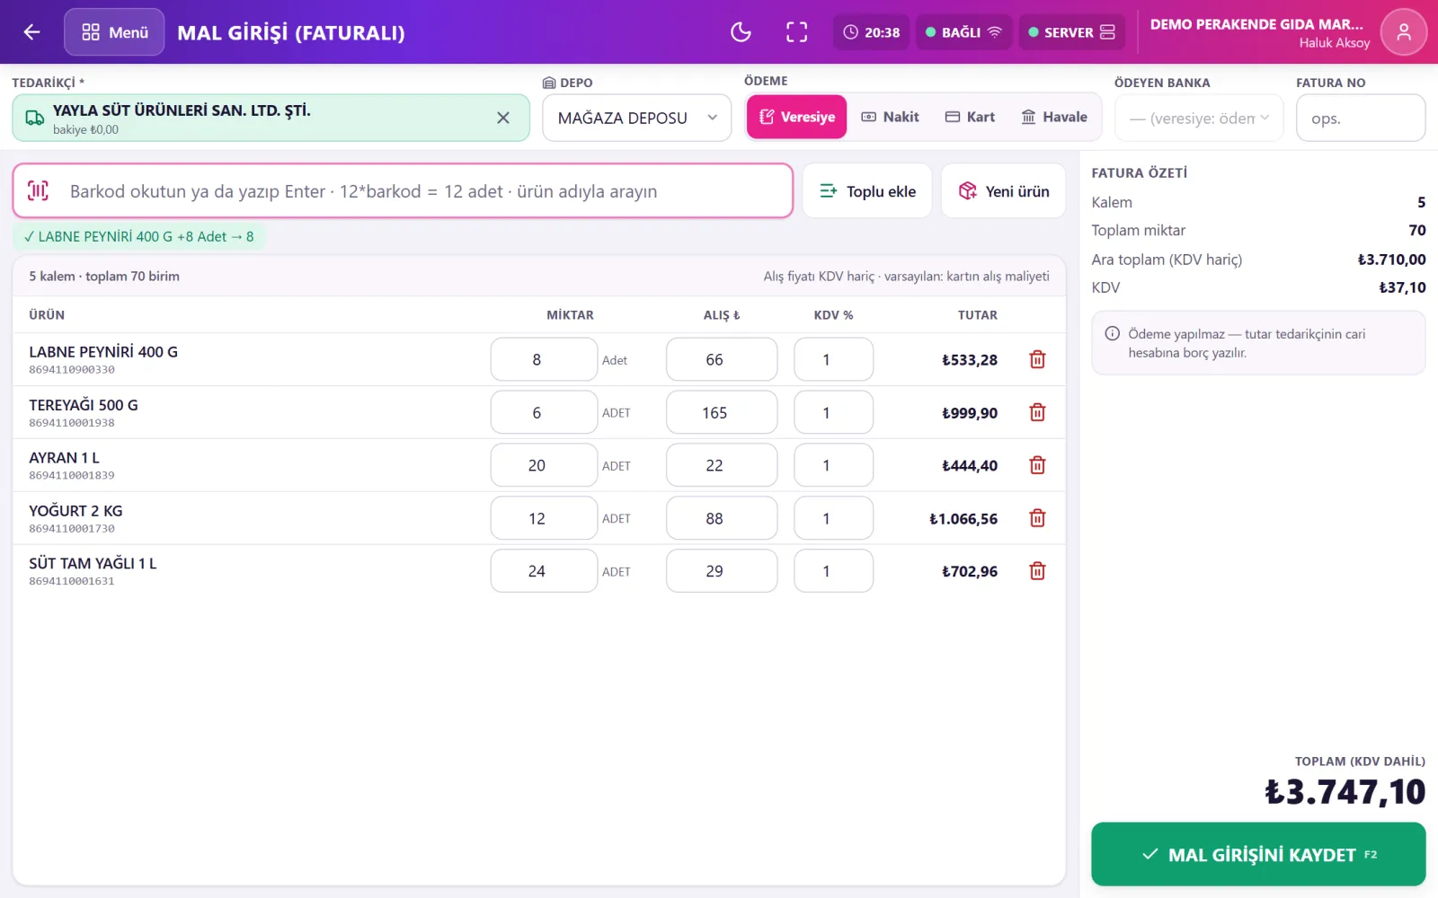Toggle dark mode moon icon
This screenshot has width=1438, height=898.
tap(741, 32)
